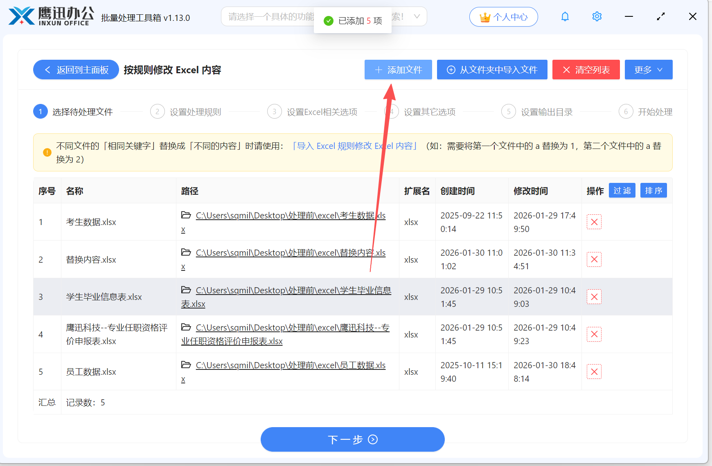Click the crown icon in 个人中心
This screenshot has width=712, height=466.
(x=484, y=17)
